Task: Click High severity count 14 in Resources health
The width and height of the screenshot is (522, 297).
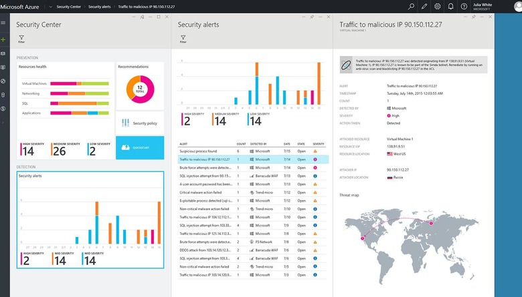Action: coord(32,150)
